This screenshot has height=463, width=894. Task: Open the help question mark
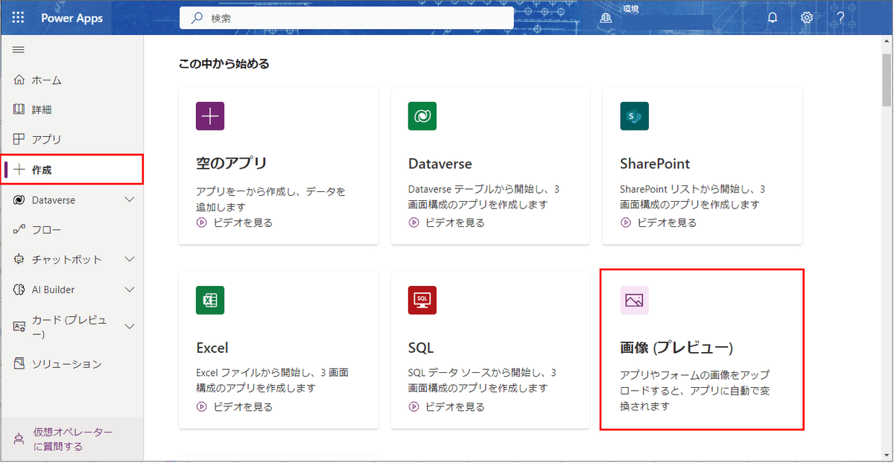[x=840, y=18]
